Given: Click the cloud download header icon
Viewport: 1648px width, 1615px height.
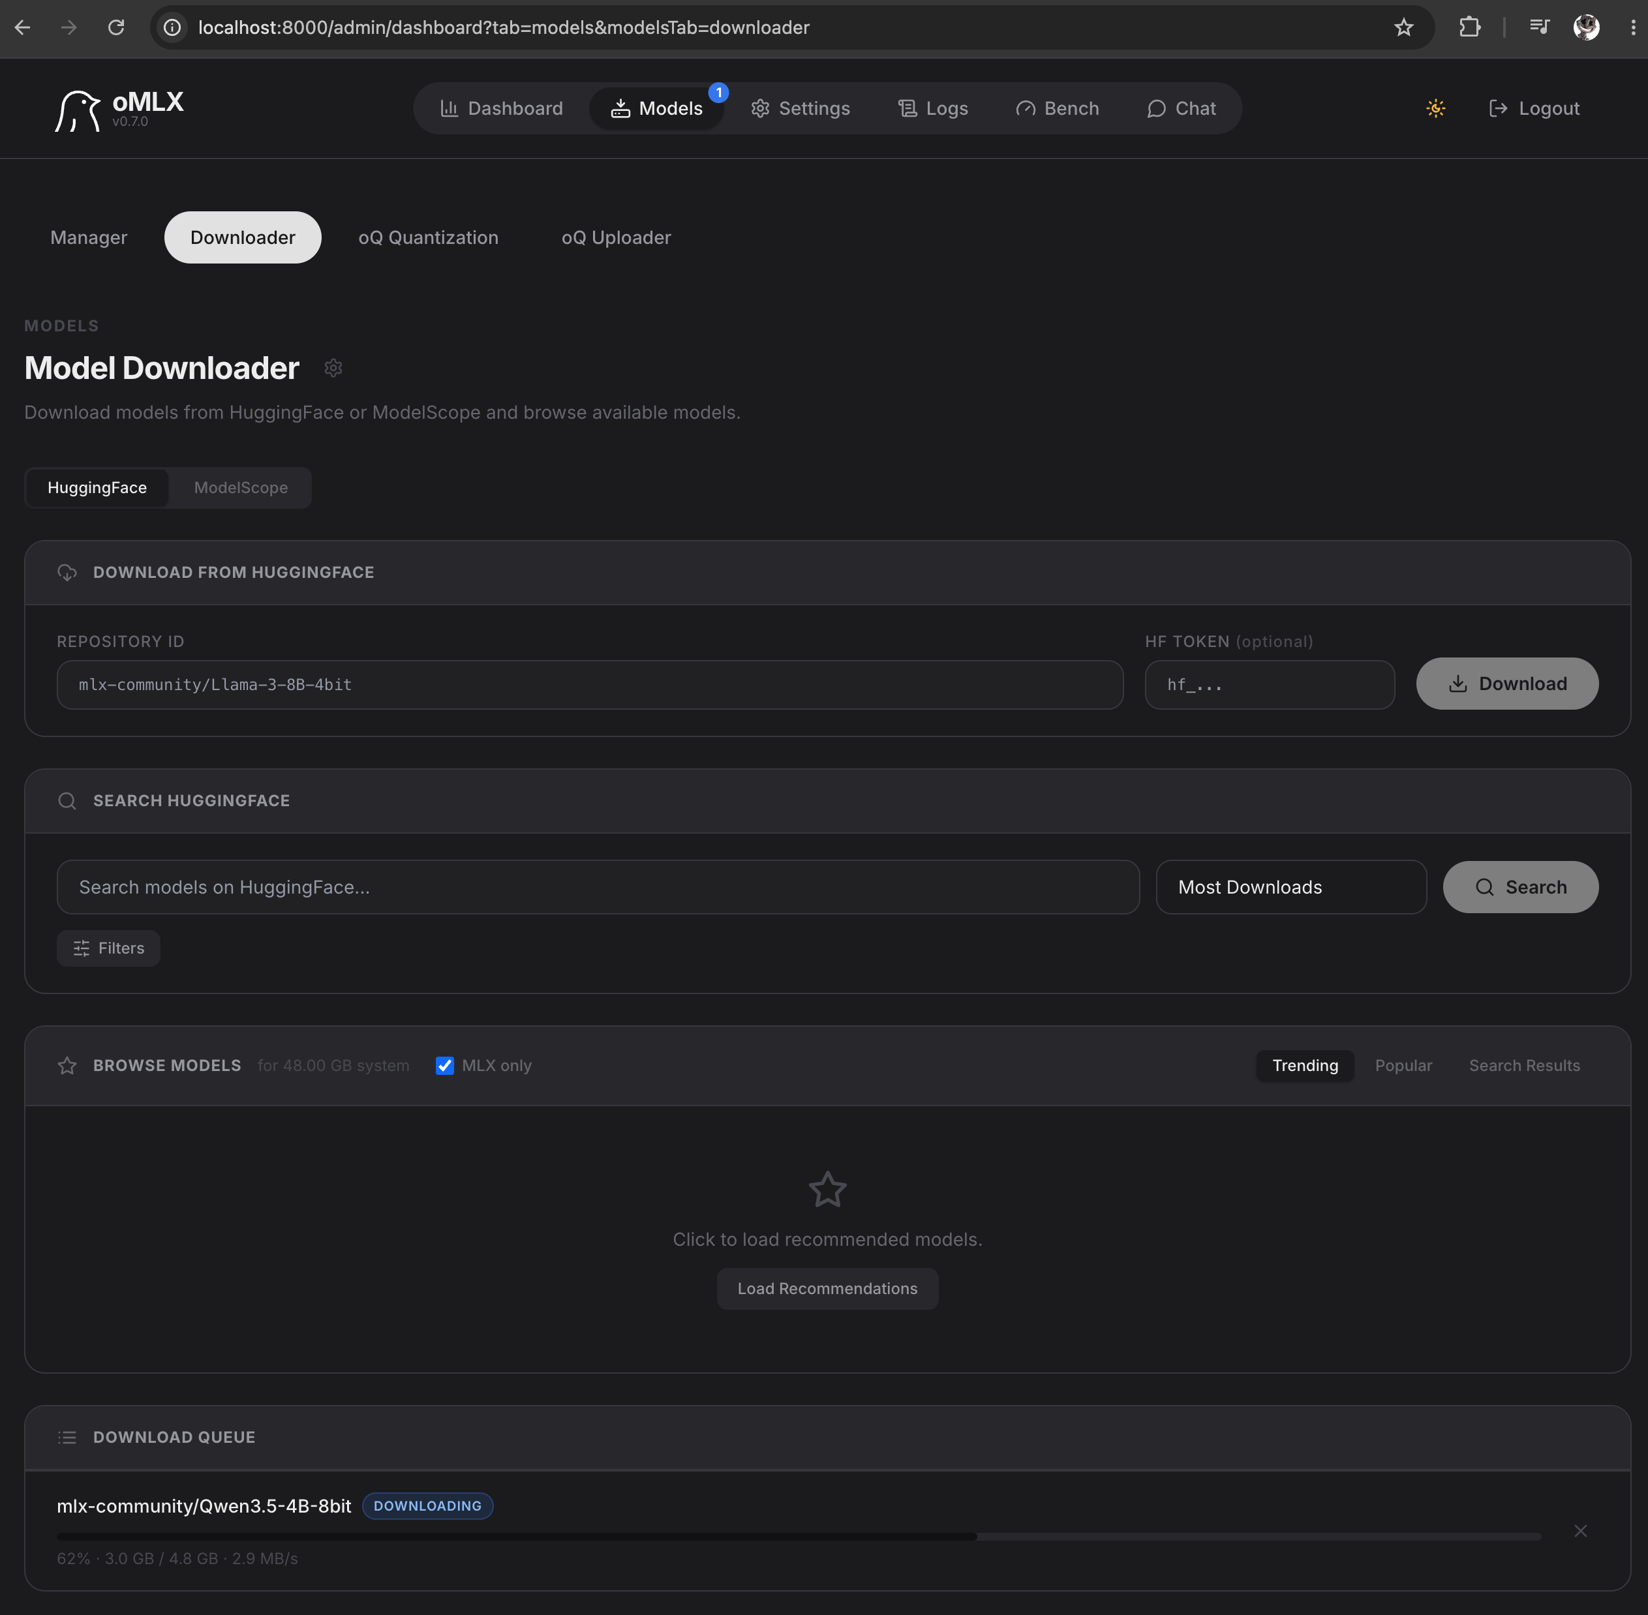Looking at the screenshot, I should click(67, 573).
